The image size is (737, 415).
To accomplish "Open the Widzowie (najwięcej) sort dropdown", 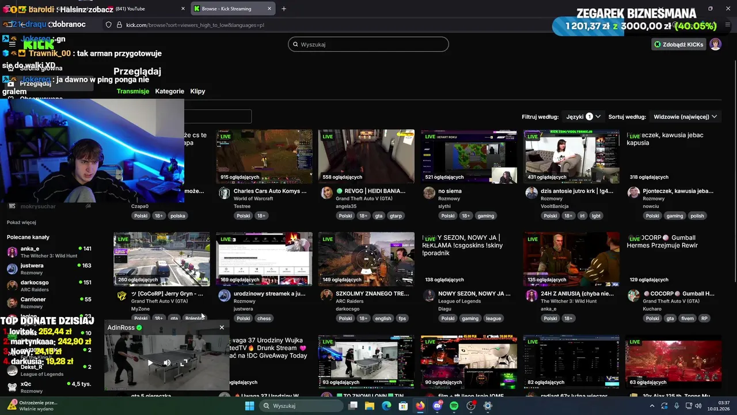I will [685, 116].
